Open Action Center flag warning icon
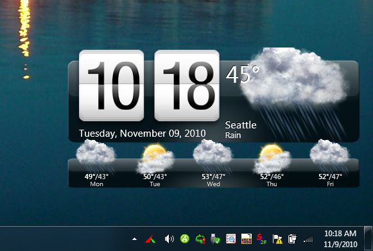This screenshot has width=373, height=251. tap(277, 239)
